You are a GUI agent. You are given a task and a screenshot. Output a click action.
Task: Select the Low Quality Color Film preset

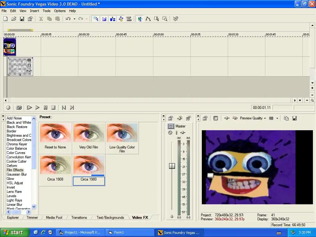[122, 138]
